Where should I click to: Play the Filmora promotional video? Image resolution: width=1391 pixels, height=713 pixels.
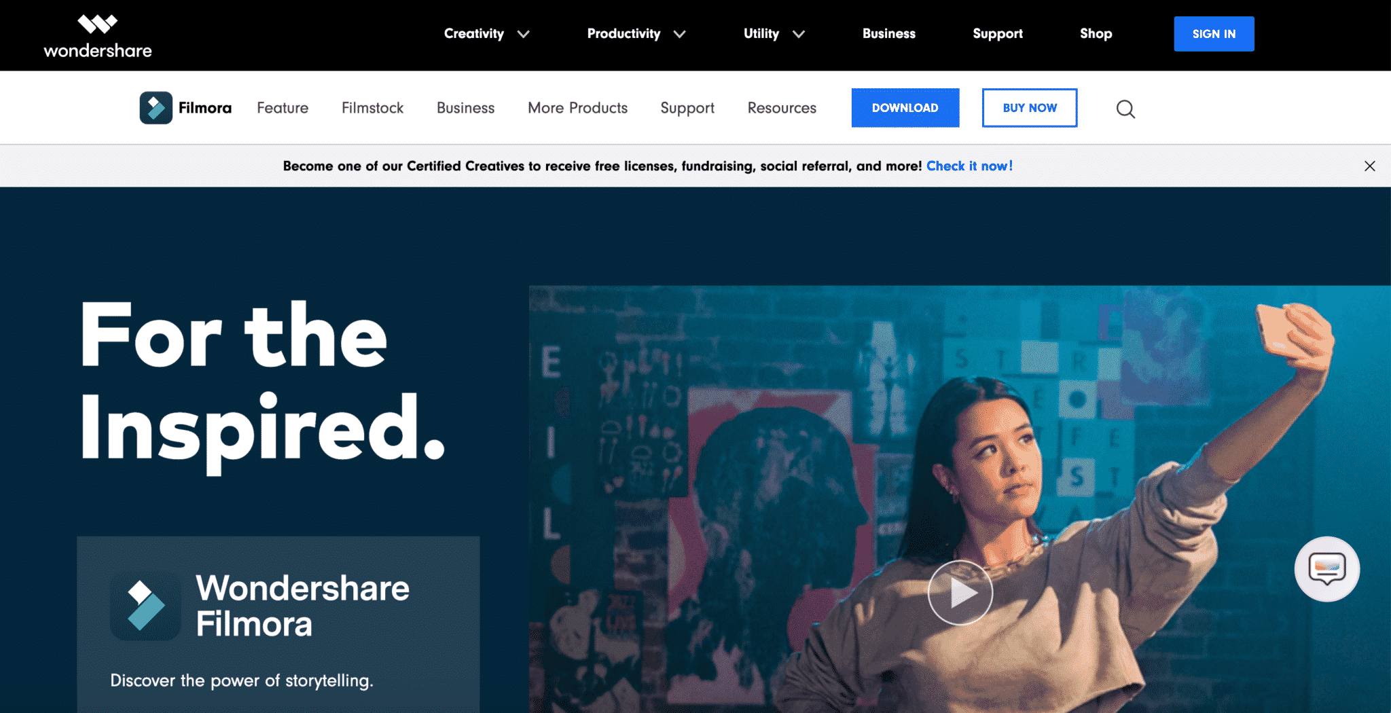coord(960,592)
